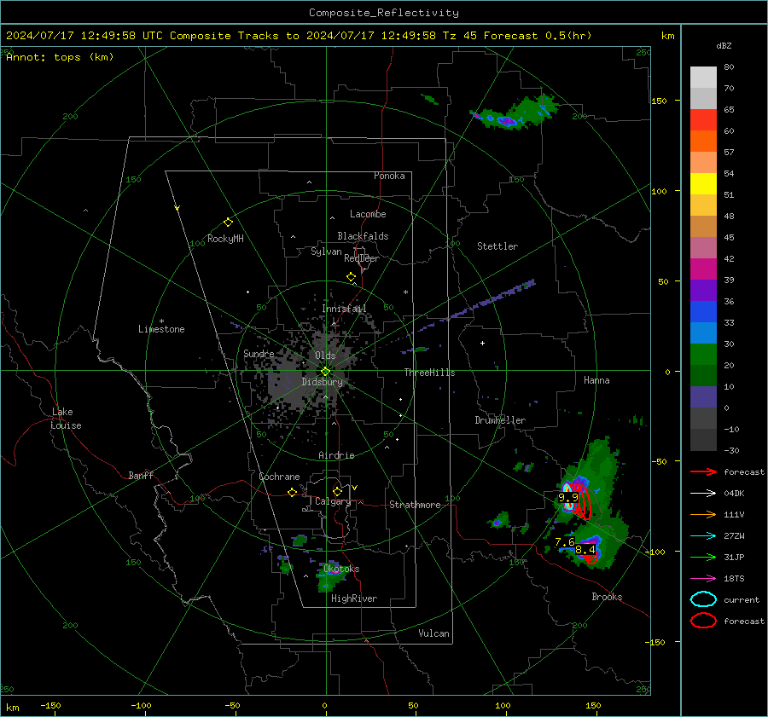Click the green 31JP arrow legend icon
Viewport: 768px width, 717px height.
pyautogui.click(x=703, y=557)
